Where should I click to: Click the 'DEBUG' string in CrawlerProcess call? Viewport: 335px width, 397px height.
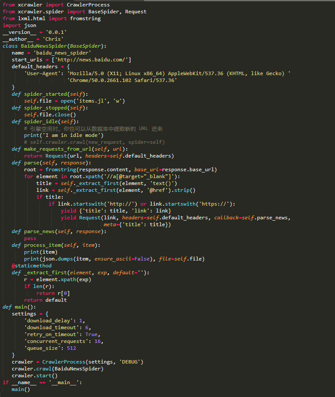point(130,362)
